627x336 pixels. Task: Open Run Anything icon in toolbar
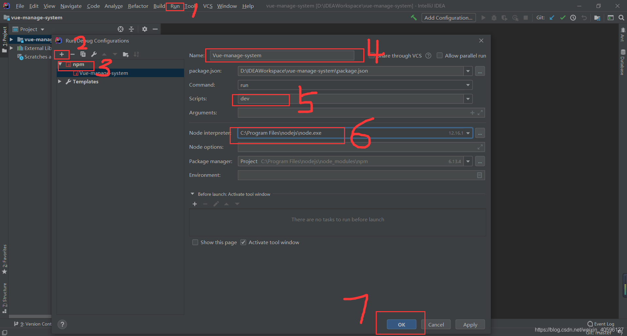pos(610,18)
